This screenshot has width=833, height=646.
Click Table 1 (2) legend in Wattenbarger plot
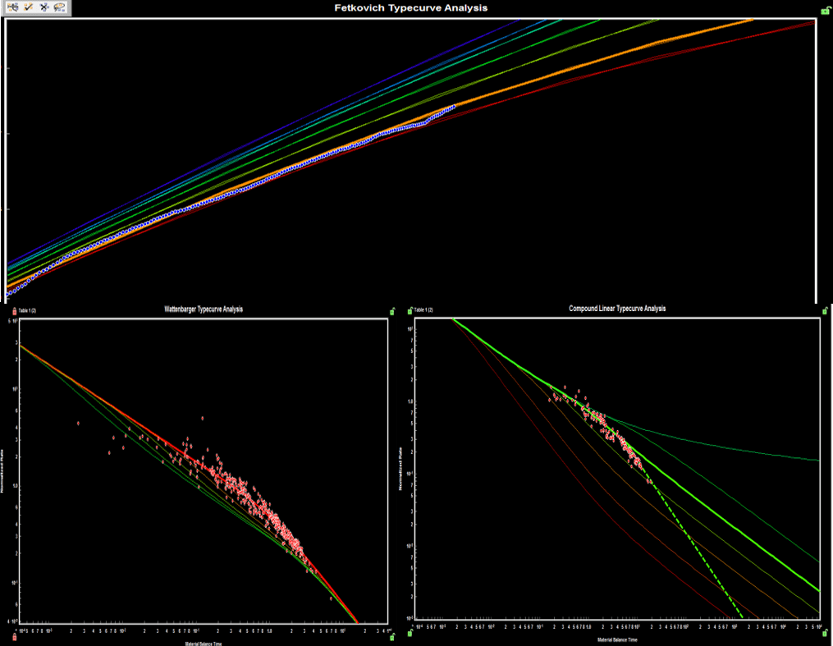coord(31,310)
